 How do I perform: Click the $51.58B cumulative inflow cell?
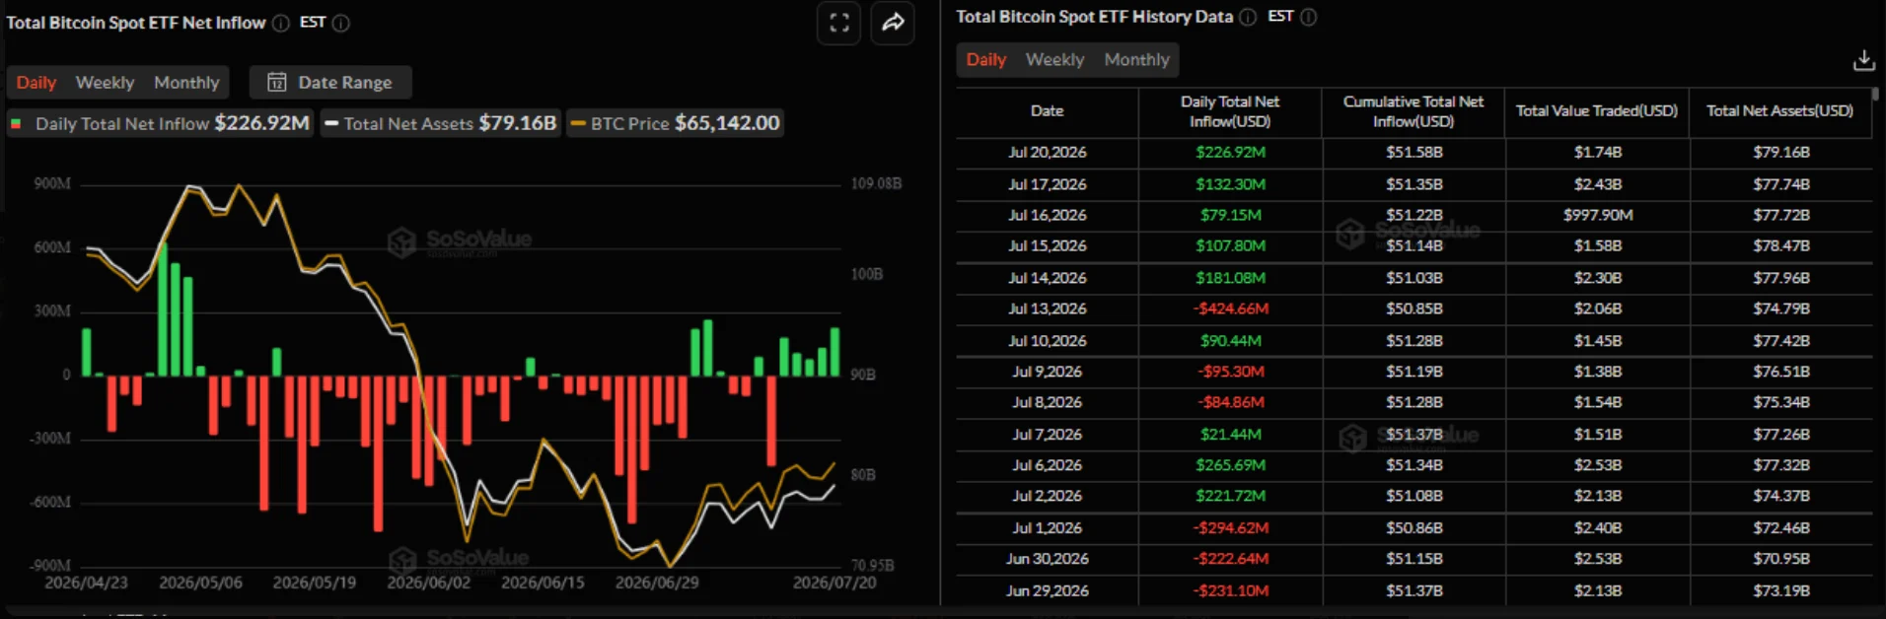tap(1414, 152)
